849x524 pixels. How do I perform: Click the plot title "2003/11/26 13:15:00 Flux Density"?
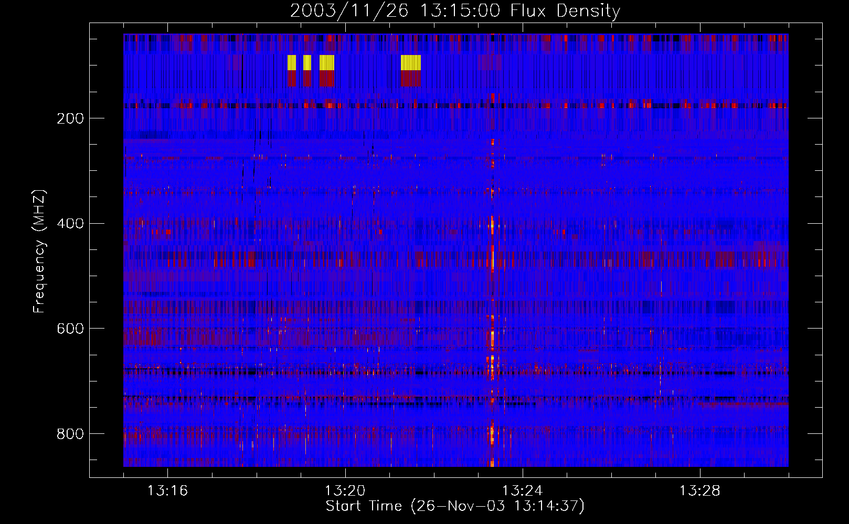click(455, 10)
